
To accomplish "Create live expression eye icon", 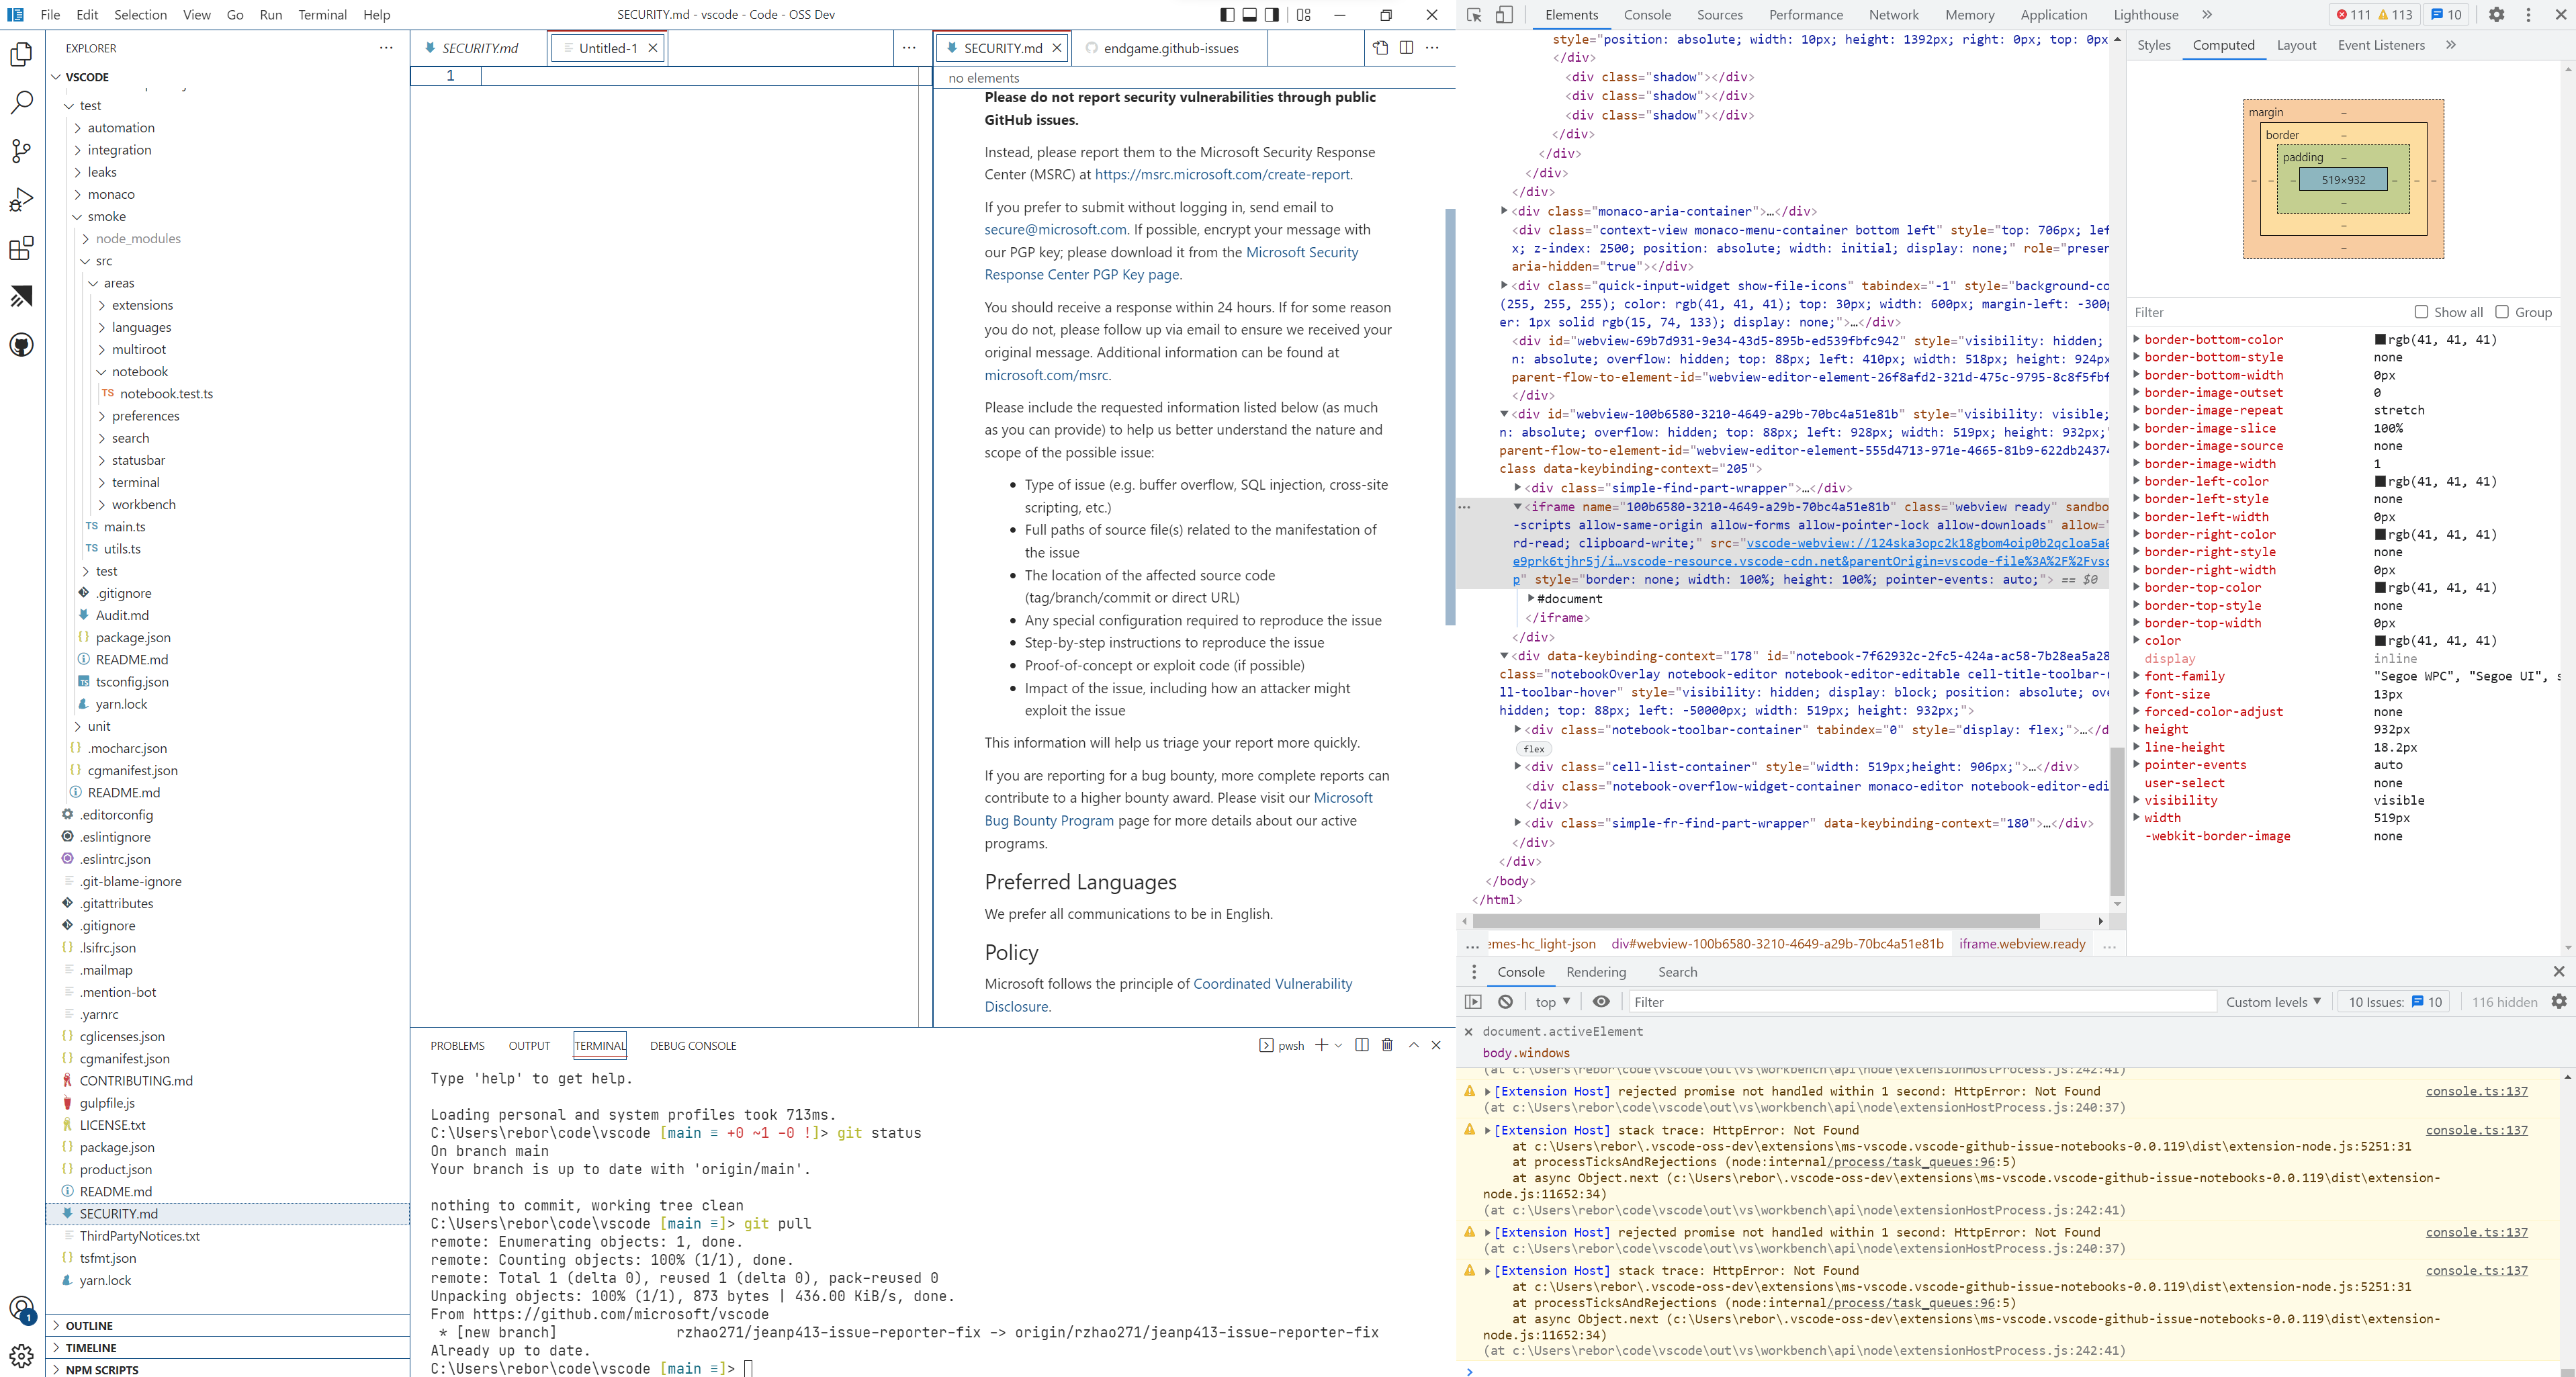I will pos(1601,1002).
